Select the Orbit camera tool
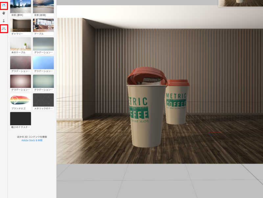The height and width of the screenshot is (198, 263). click(x=4, y=6)
